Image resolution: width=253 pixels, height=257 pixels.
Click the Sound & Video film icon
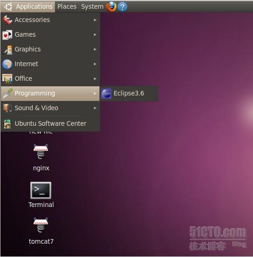coord(7,108)
